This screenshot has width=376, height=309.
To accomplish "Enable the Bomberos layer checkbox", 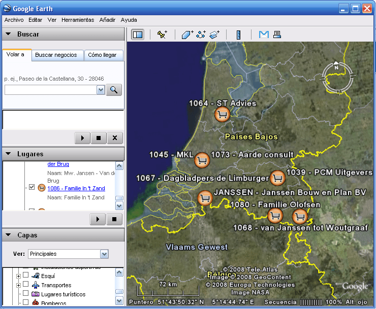I will coord(25,302).
